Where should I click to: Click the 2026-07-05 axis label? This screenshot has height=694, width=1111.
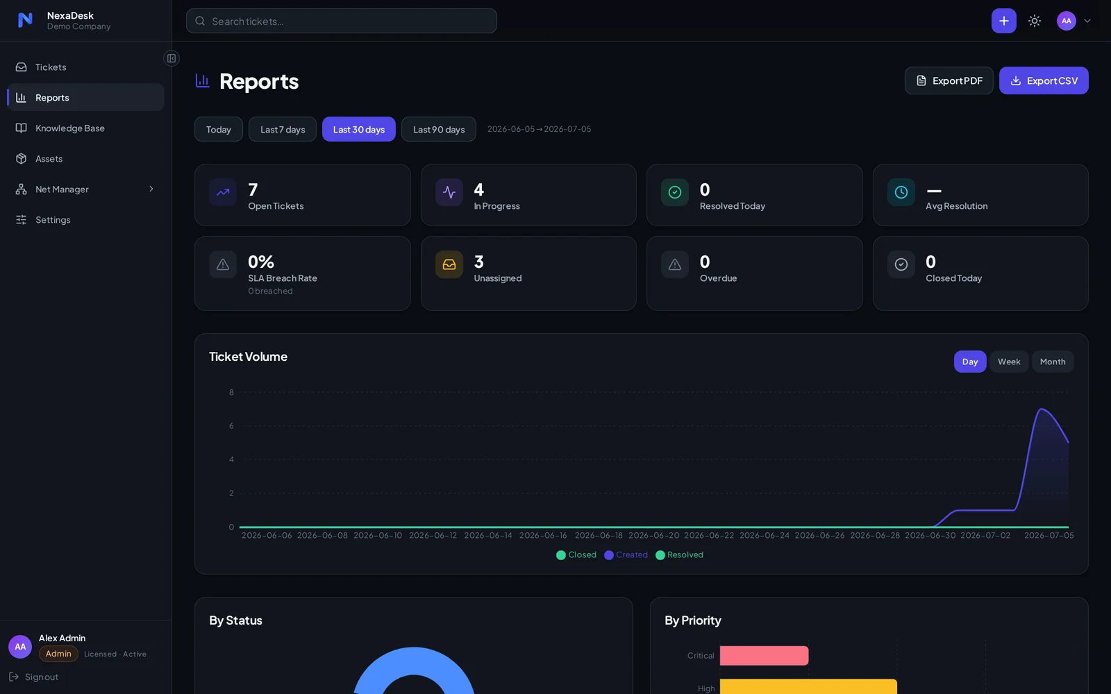(1049, 535)
